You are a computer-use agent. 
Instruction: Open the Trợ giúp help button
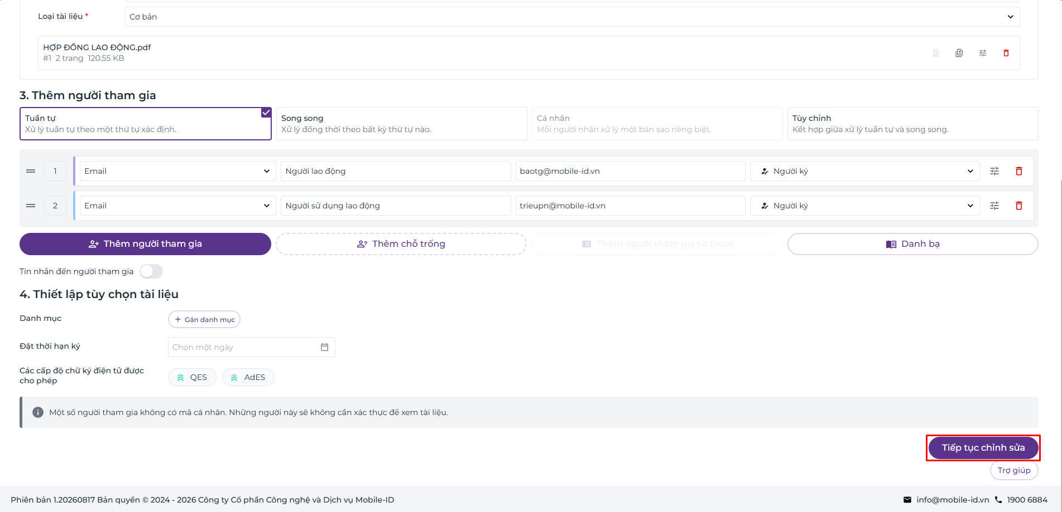point(1014,470)
